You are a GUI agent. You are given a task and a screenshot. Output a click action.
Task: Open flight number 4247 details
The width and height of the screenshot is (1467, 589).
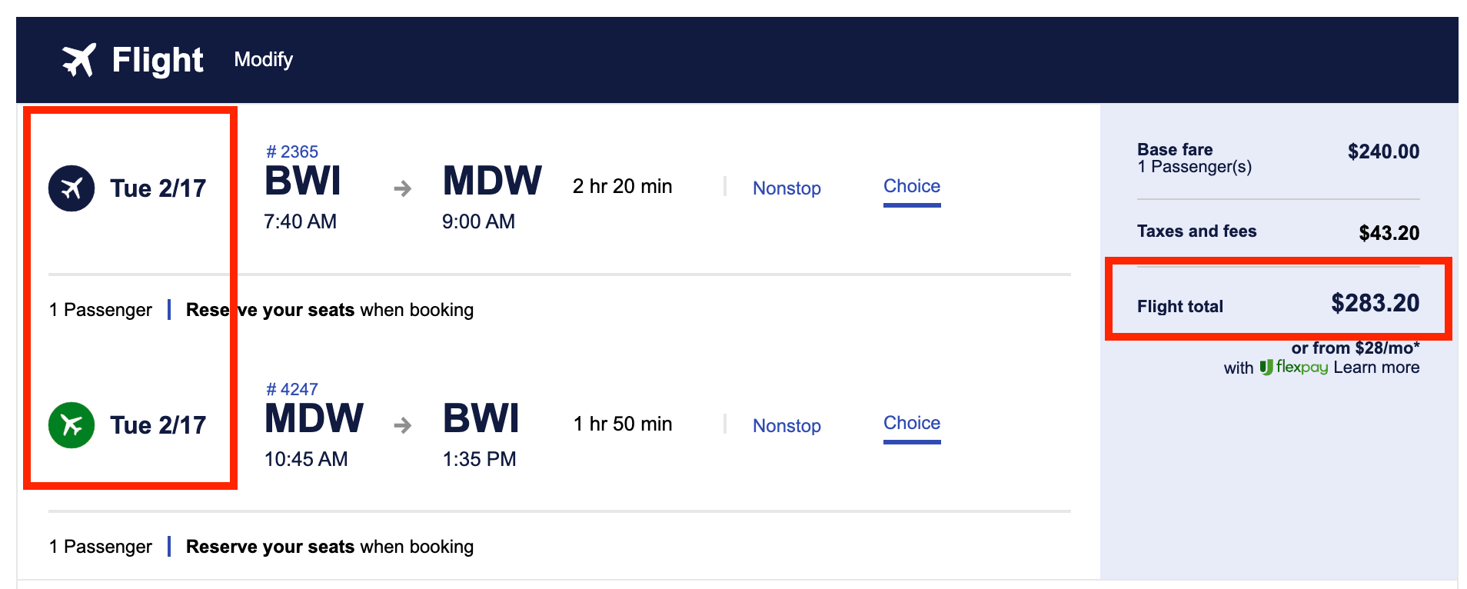(292, 389)
